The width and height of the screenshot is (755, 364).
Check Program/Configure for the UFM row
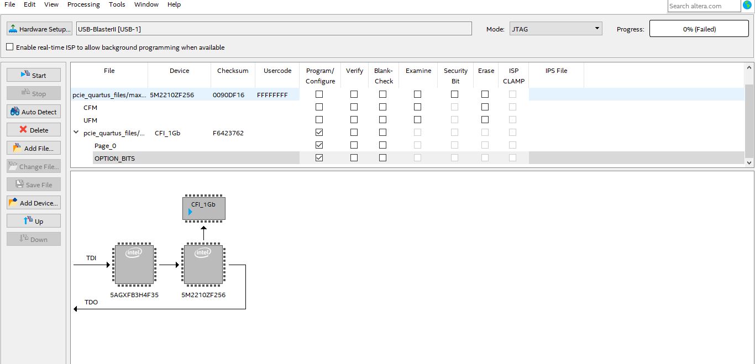pos(319,120)
